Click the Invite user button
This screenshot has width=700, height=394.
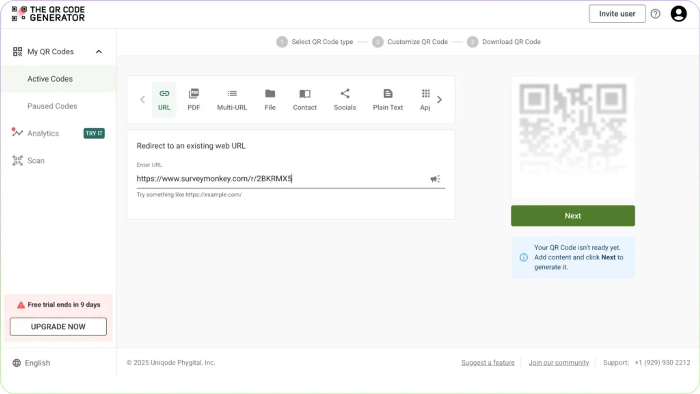(617, 14)
